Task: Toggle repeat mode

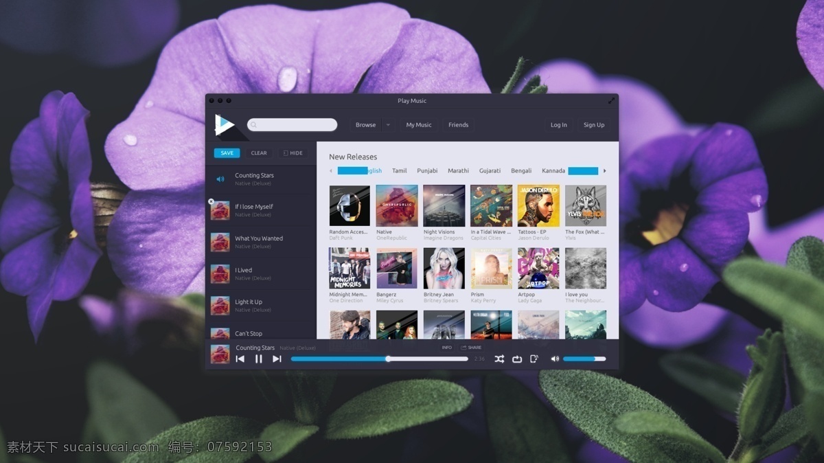Action: pyautogui.click(x=517, y=359)
